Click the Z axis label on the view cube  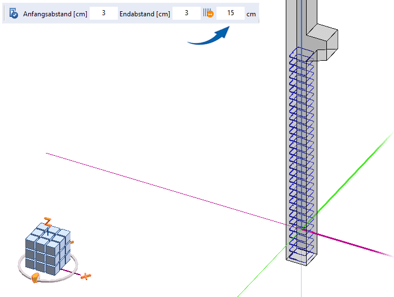[x=47, y=222]
